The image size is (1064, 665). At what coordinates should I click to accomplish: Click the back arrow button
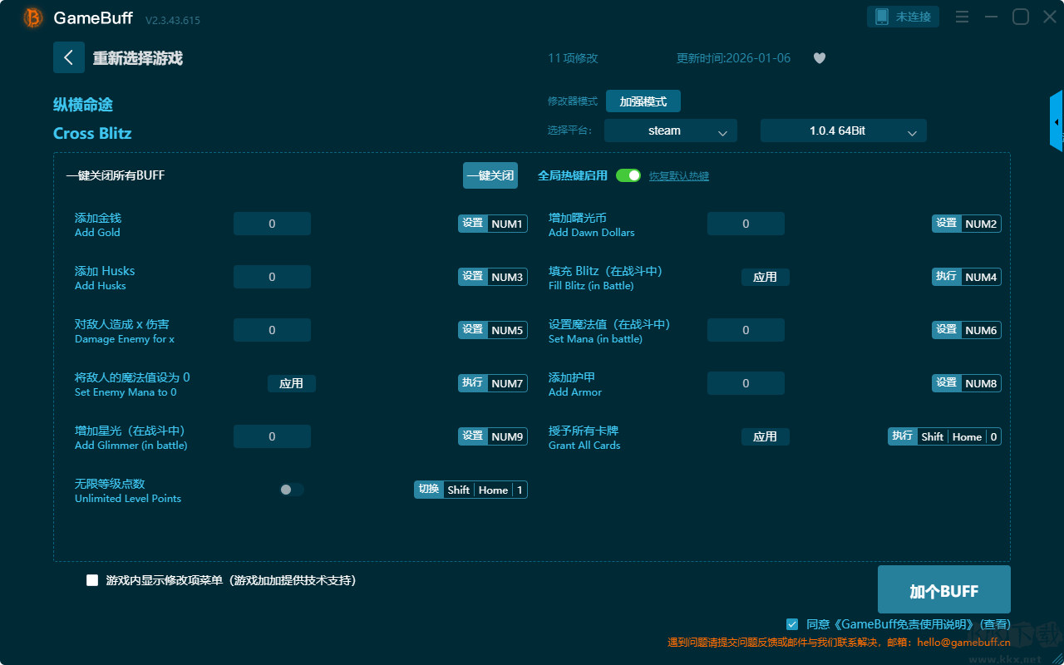coord(69,57)
